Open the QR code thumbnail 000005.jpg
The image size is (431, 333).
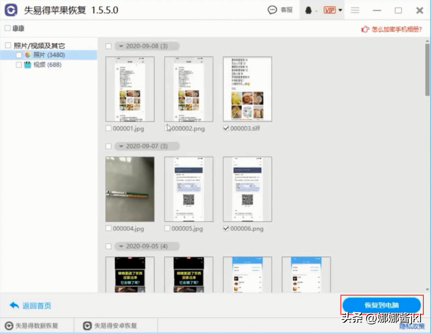189,189
